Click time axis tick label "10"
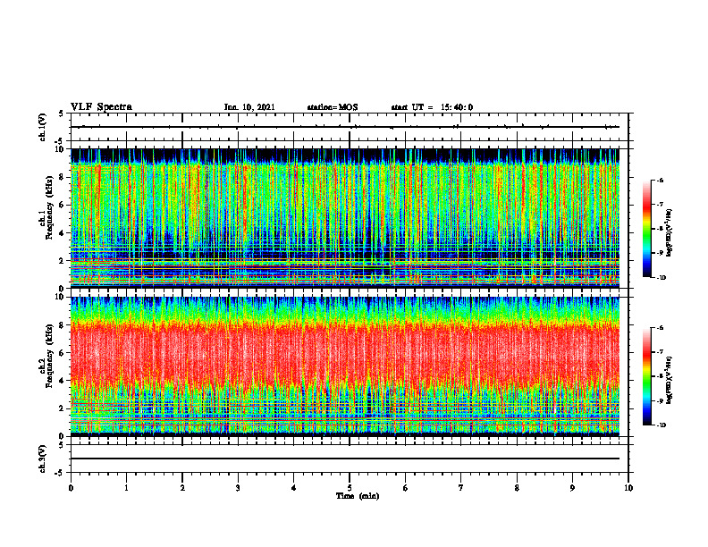This screenshot has height=547, width=708. 628,488
